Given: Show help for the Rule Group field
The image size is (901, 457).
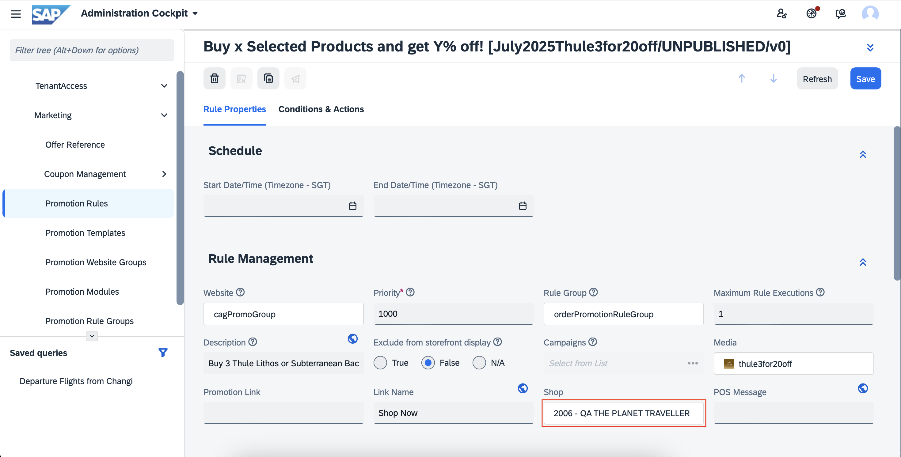Looking at the screenshot, I should (x=594, y=292).
